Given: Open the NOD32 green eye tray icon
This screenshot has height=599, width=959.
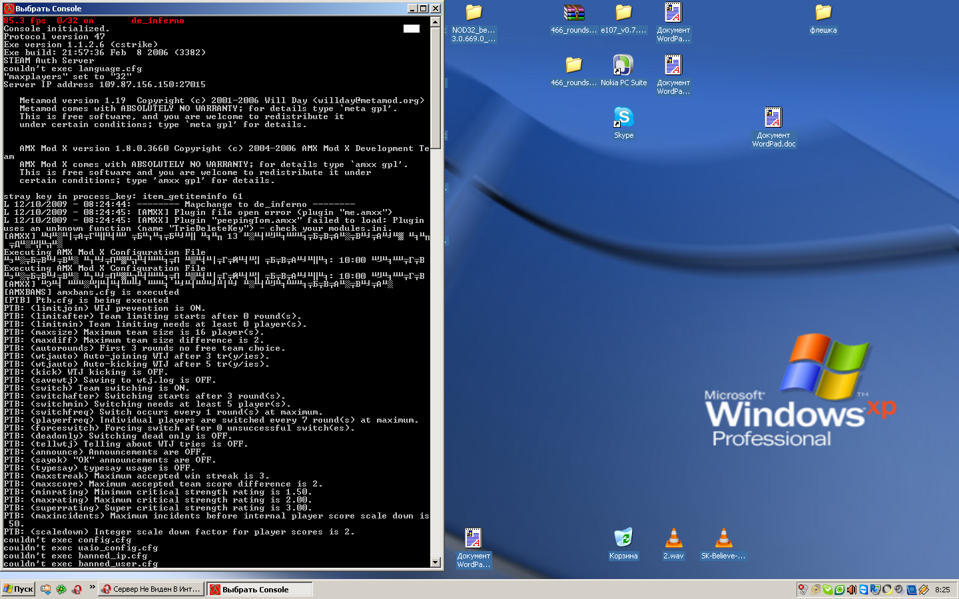Looking at the screenshot, I should click(x=839, y=590).
